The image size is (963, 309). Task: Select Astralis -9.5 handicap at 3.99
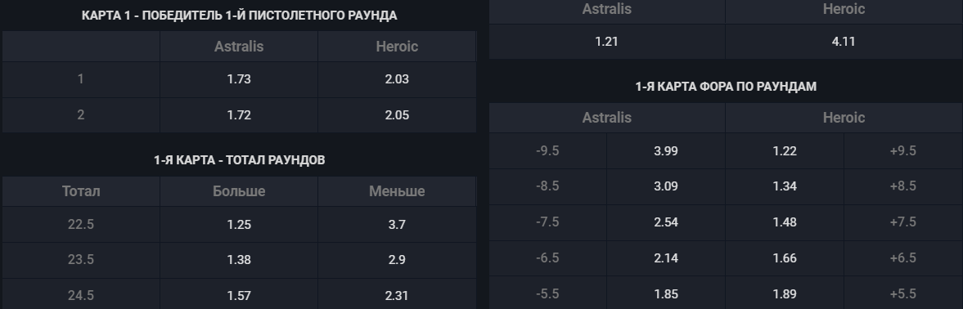click(666, 150)
